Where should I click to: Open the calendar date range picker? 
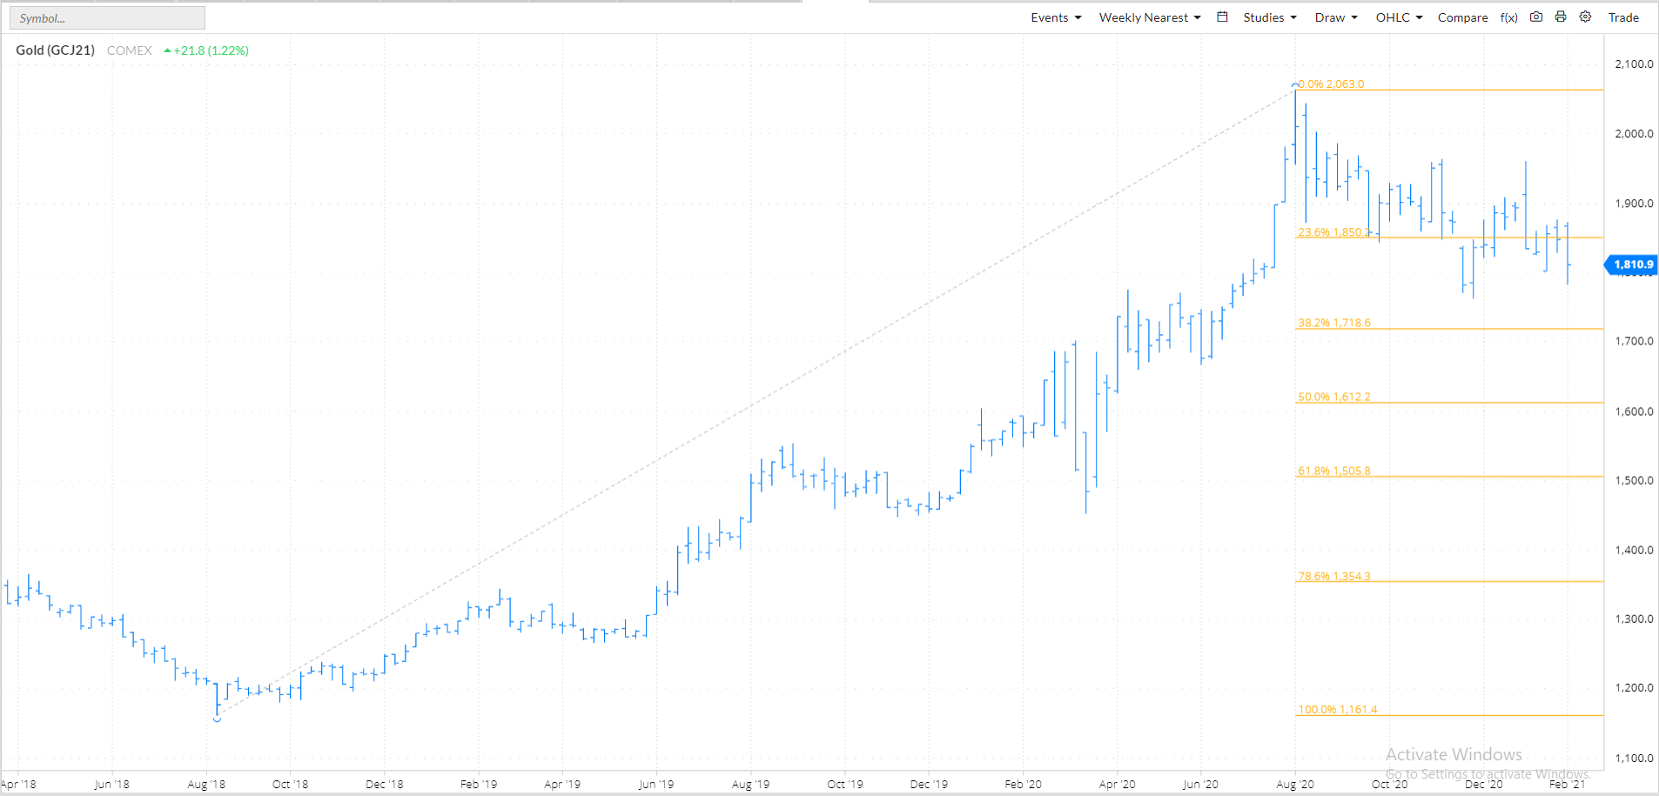(x=1222, y=17)
